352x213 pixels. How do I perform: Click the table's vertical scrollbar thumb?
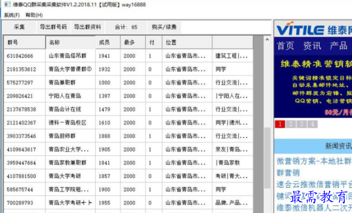pos(267,158)
